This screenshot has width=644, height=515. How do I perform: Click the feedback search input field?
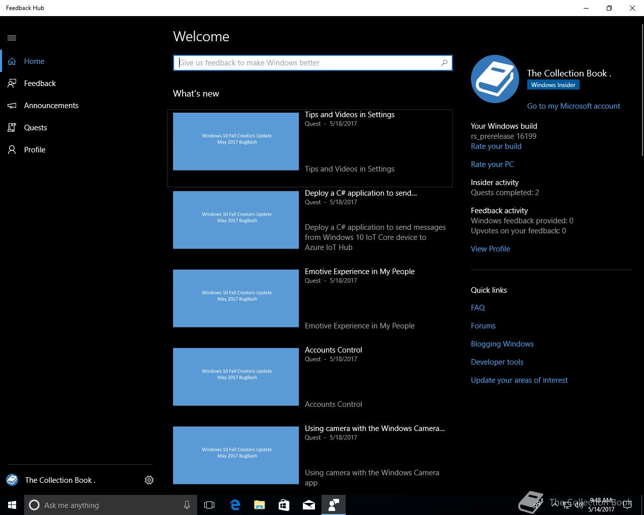(313, 63)
